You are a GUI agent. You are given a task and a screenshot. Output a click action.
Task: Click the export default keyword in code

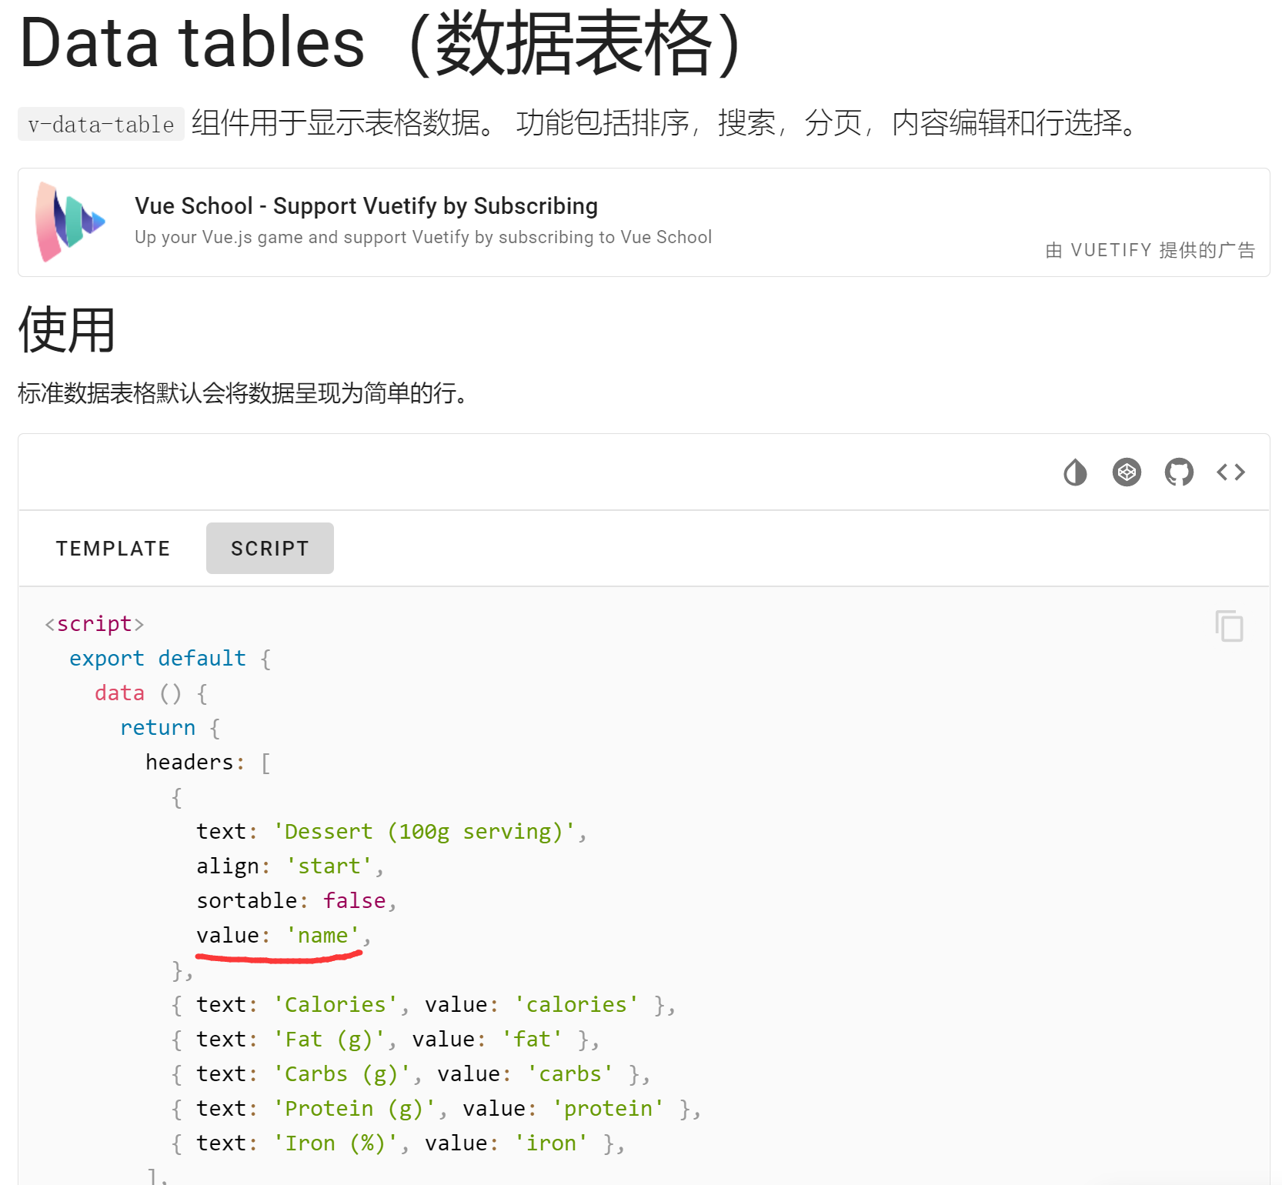coord(157,658)
